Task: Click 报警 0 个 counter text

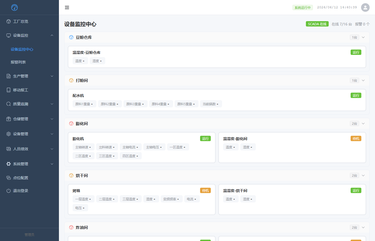Action: (x=362, y=24)
